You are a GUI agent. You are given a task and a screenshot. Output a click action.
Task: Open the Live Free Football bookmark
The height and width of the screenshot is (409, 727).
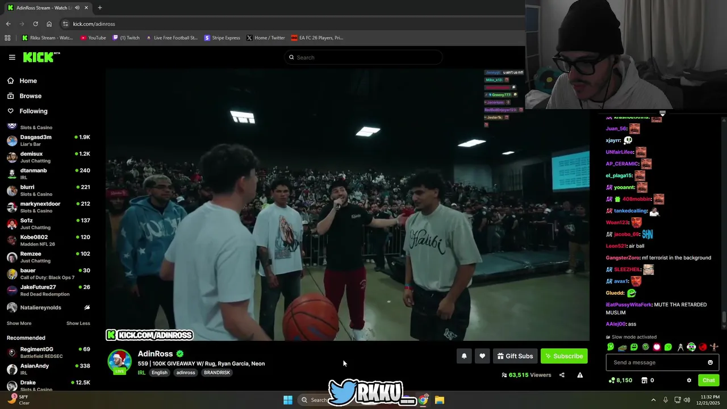[x=172, y=37]
